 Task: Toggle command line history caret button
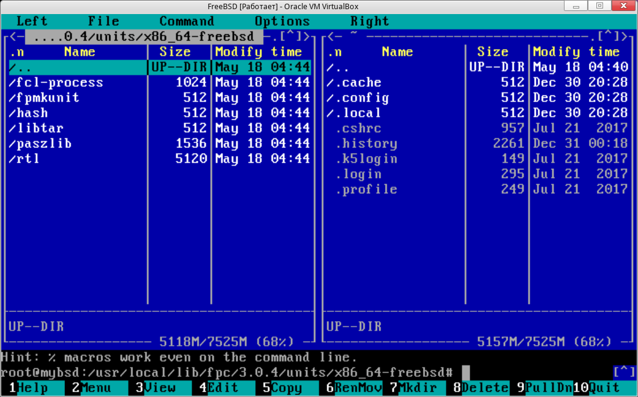coord(623,372)
